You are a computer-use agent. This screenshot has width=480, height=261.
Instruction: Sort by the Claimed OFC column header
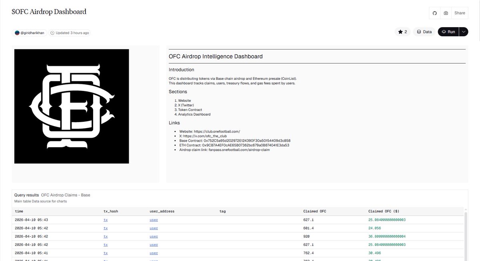(315, 211)
